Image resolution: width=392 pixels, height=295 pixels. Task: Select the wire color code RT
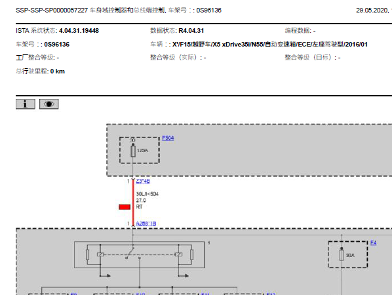click(x=139, y=207)
